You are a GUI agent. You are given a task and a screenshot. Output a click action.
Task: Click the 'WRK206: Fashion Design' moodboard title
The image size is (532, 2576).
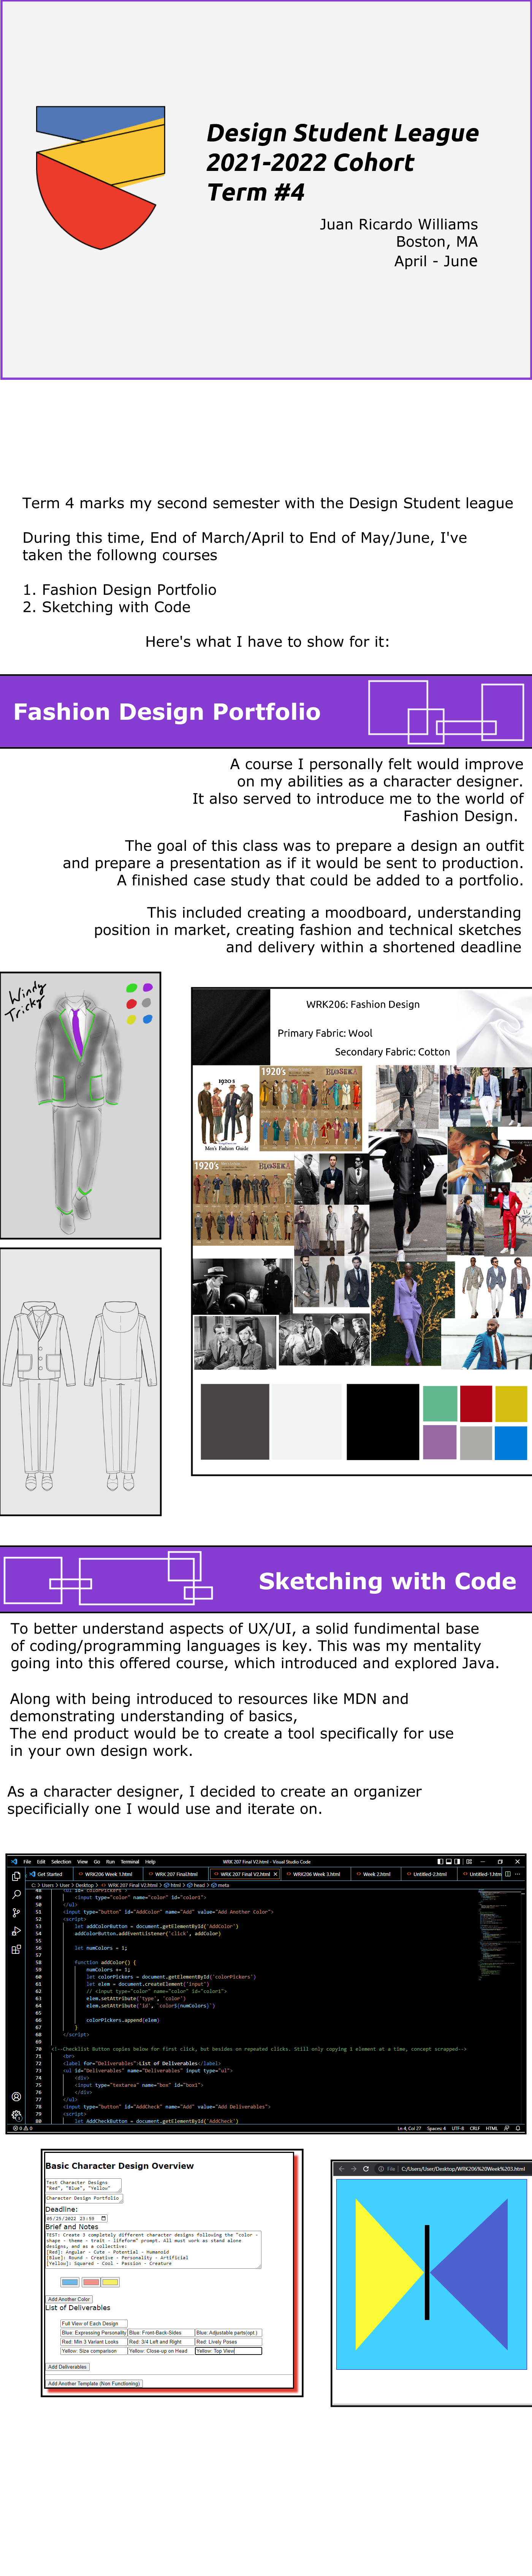click(x=363, y=1004)
